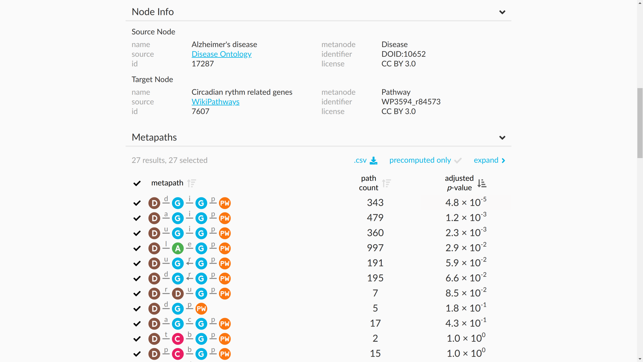Collapse the Metapaths section
This screenshot has width=643, height=362.
click(502, 138)
